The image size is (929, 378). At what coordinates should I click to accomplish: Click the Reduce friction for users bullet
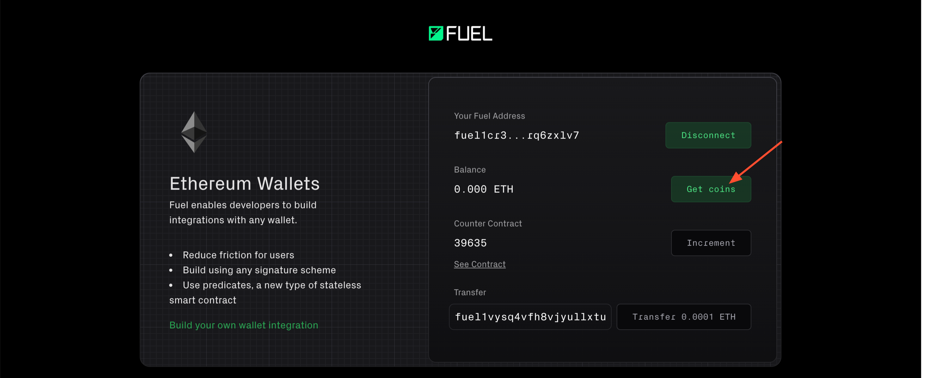tap(238, 255)
